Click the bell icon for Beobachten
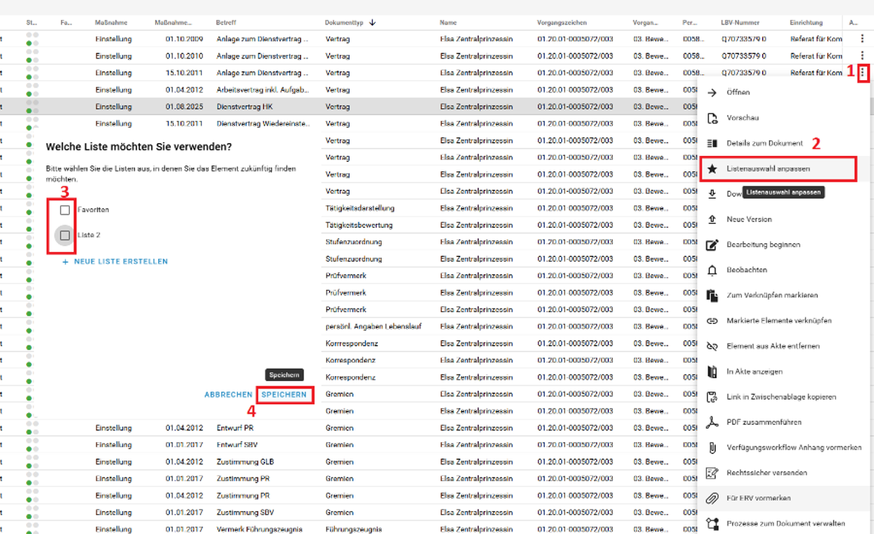Image resolution: width=874 pixels, height=534 pixels. pos(712,270)
